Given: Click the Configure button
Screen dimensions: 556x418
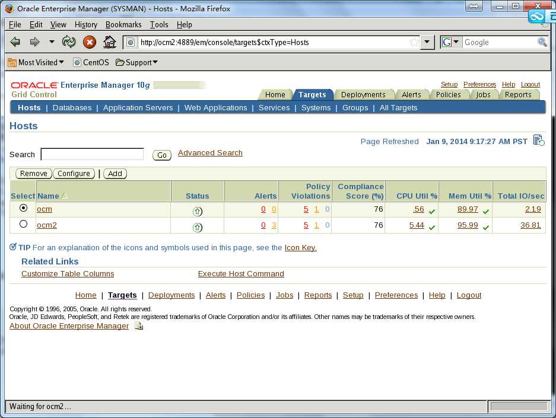Looking at the screenshot, I should (x=74, y=174).
